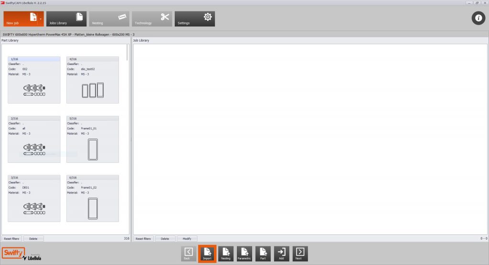Expand the New job dropdown arrow
Viewport: 489px width, 265px height.
tap(41, 19)
